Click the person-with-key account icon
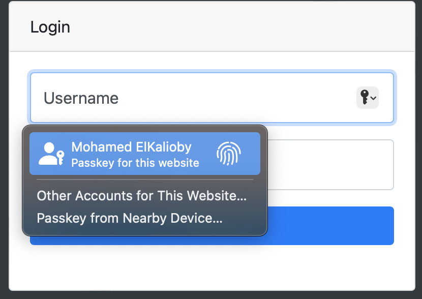422x299 pixels. click(51, 154)
